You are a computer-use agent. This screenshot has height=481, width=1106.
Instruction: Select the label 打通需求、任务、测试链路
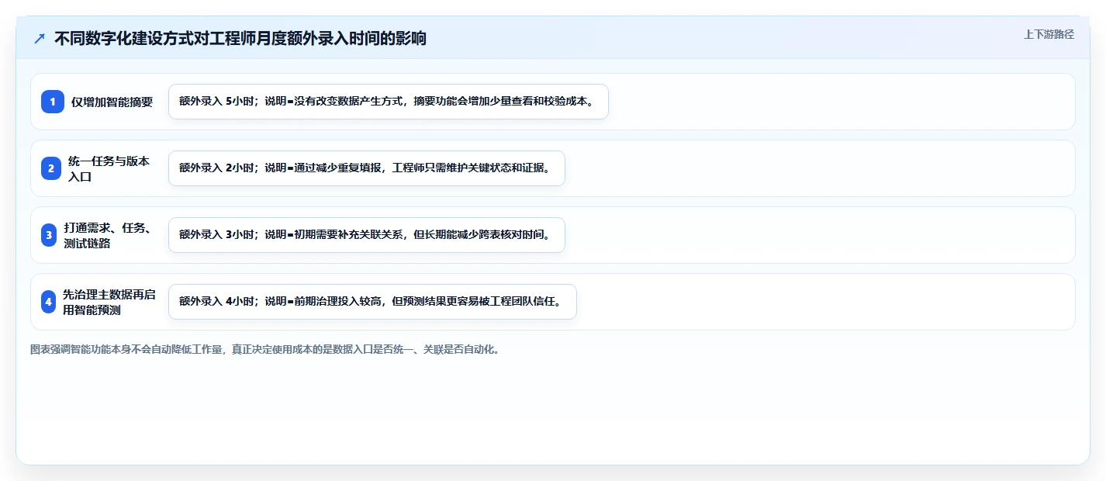click(x=107, y=235)
